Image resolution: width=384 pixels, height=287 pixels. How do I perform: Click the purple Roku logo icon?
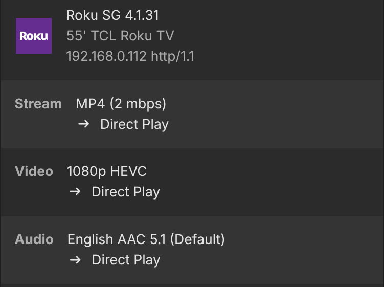[34, 36]
